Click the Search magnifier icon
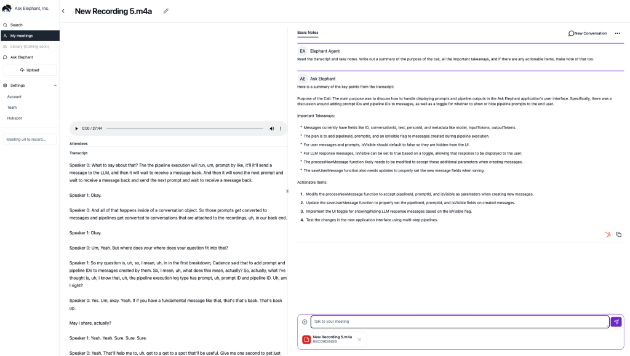The image size is (630, 356). pyautogui.click(x=5, y=25)
